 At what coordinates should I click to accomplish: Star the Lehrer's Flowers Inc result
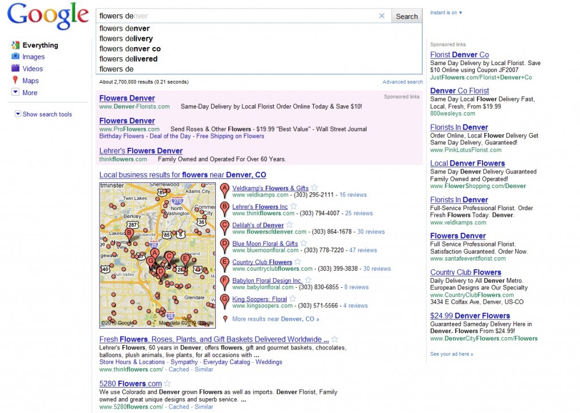pos(293,206)
